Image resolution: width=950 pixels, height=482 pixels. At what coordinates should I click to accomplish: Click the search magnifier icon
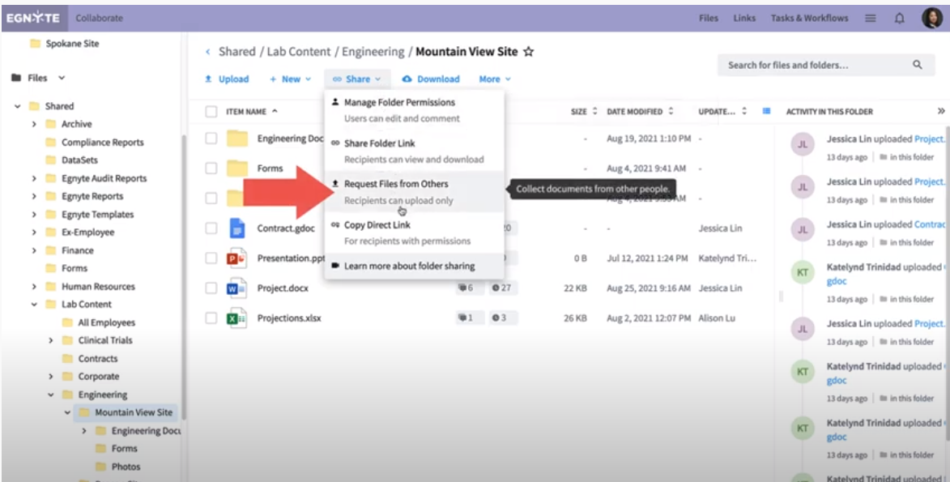(x=918, y=65)
